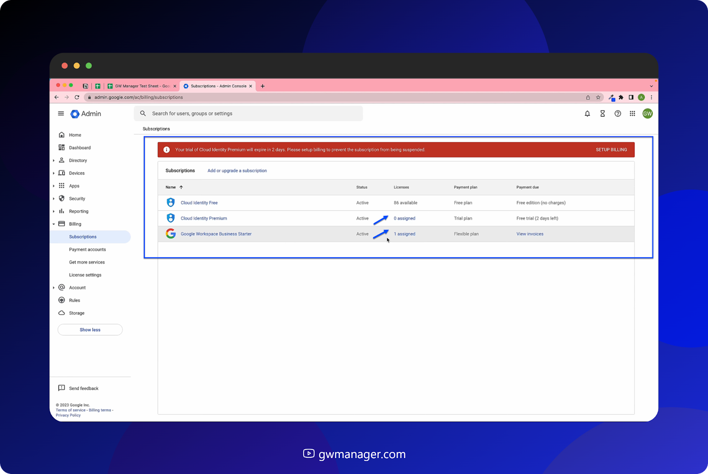The image size is (708, 474).
Task: Open the Reporting section
Action: point(79,211)
